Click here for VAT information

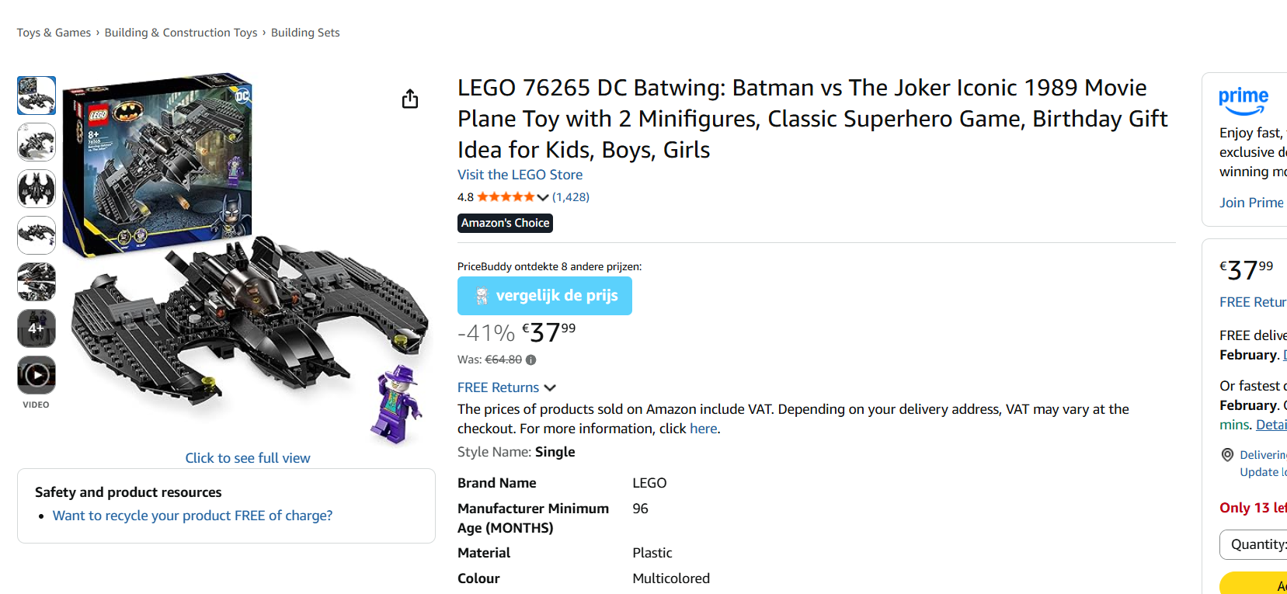pos(703,428)
